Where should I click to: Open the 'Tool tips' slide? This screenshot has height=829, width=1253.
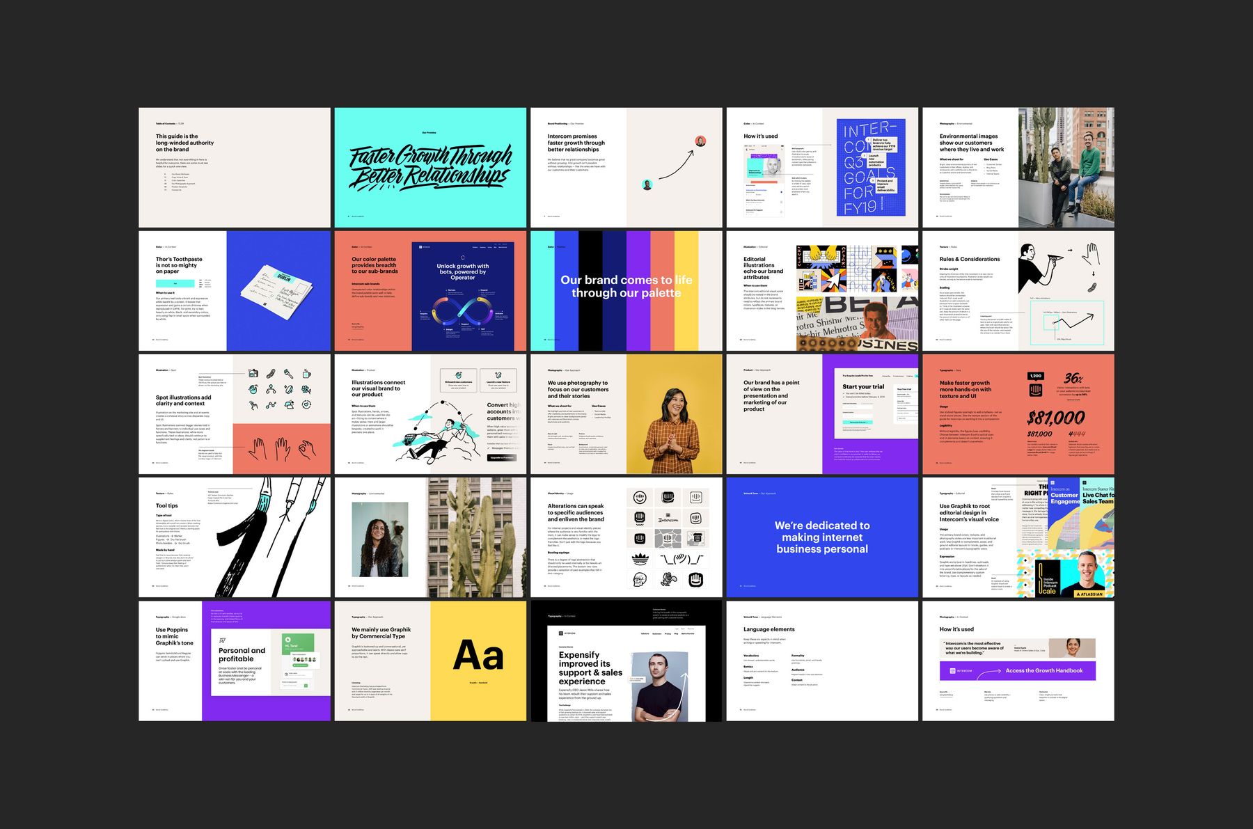[235, 537]
